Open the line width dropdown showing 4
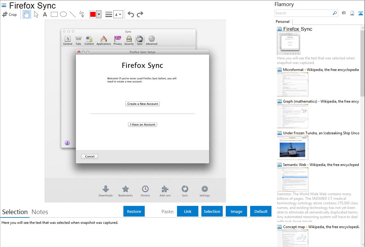This screenshot has height=247, width=365. click(x=118, y=14)
